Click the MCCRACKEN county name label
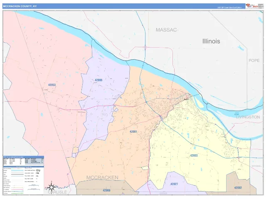Viewport: 266px width, 199px height. 102,177
